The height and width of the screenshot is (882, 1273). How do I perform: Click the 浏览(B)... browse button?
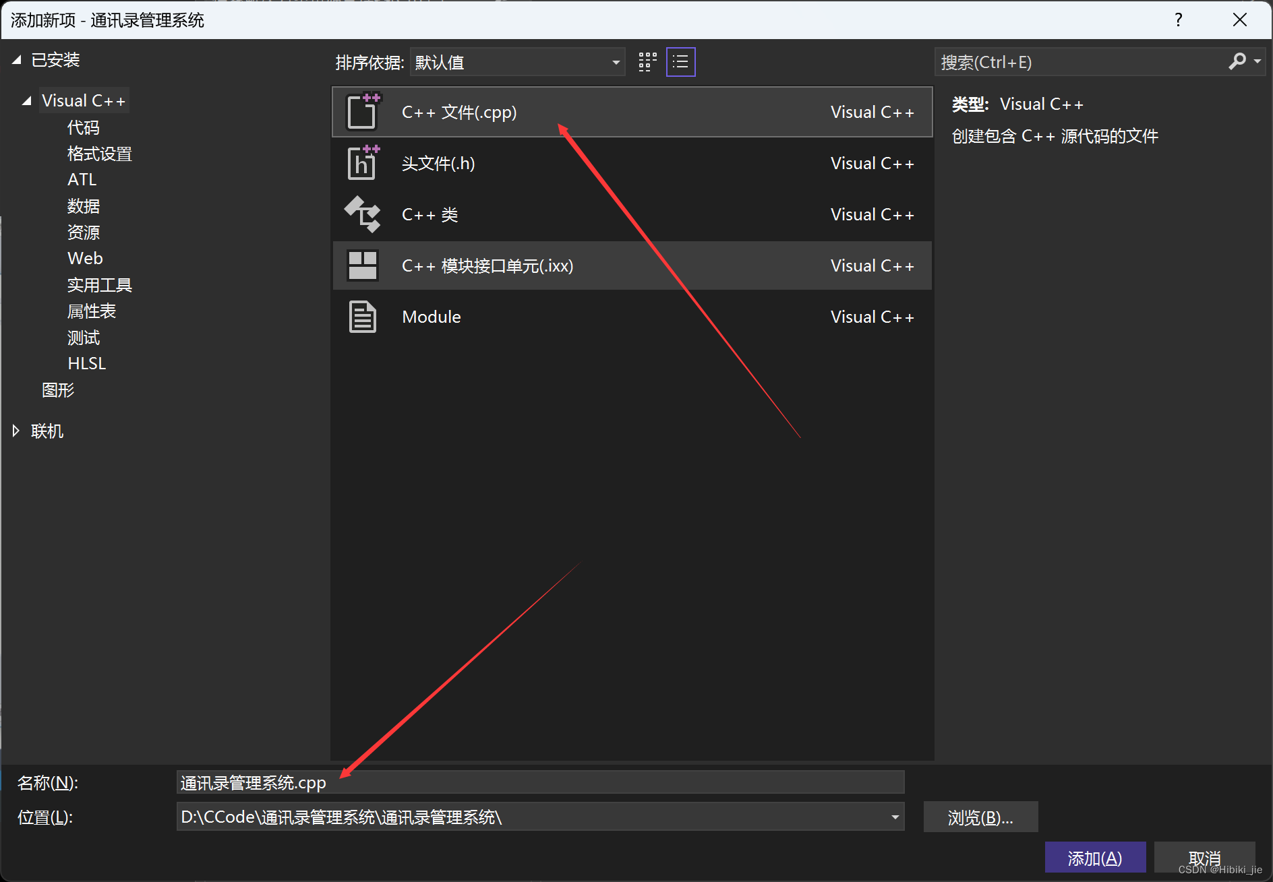[x=980, y=817]
